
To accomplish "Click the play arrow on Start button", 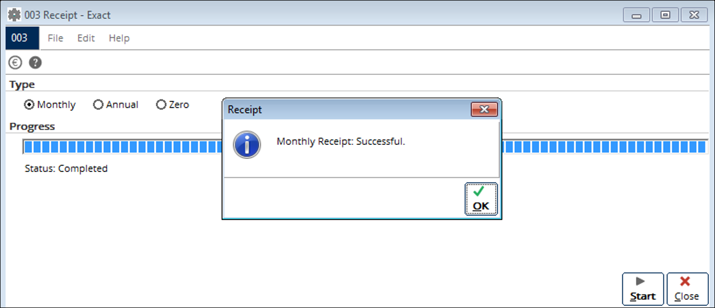I will 640,282.
